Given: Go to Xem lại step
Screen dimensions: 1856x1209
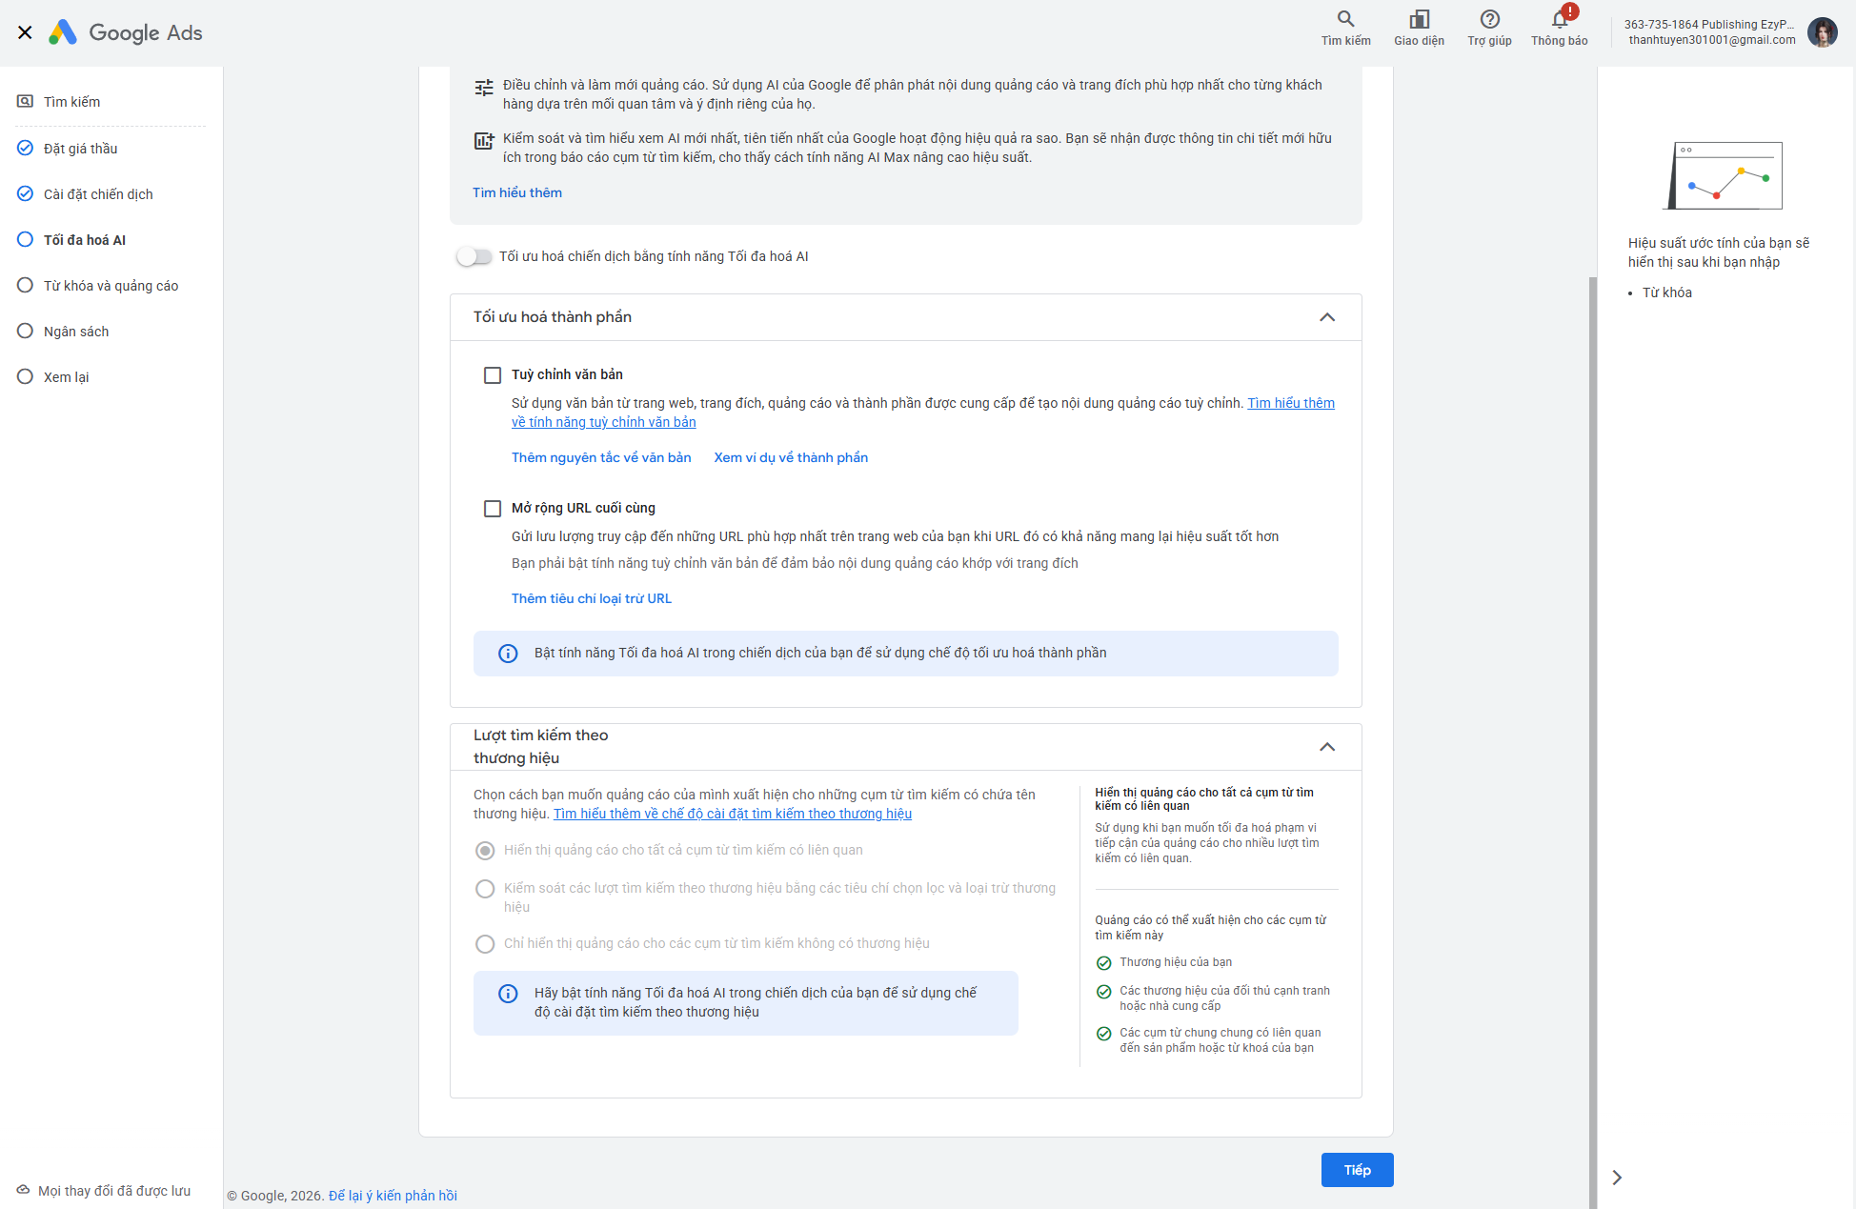Looking at the screenshot, I should click(x=66, y=377).
